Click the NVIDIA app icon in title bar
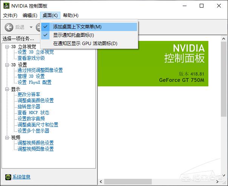This screenshot has height=186, width=228. (6, 6)
